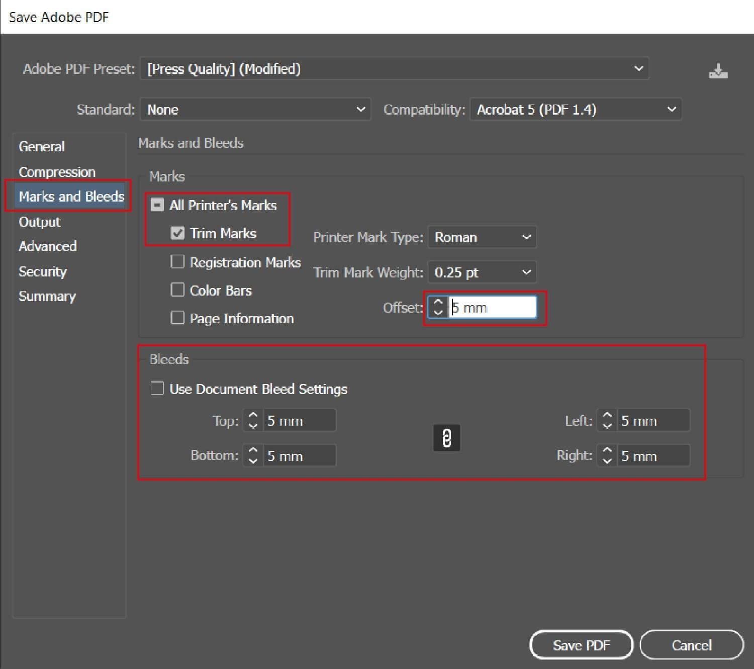
Task: Open Trim Mark Weight dropdown
Action: click(x=482, y=272)
